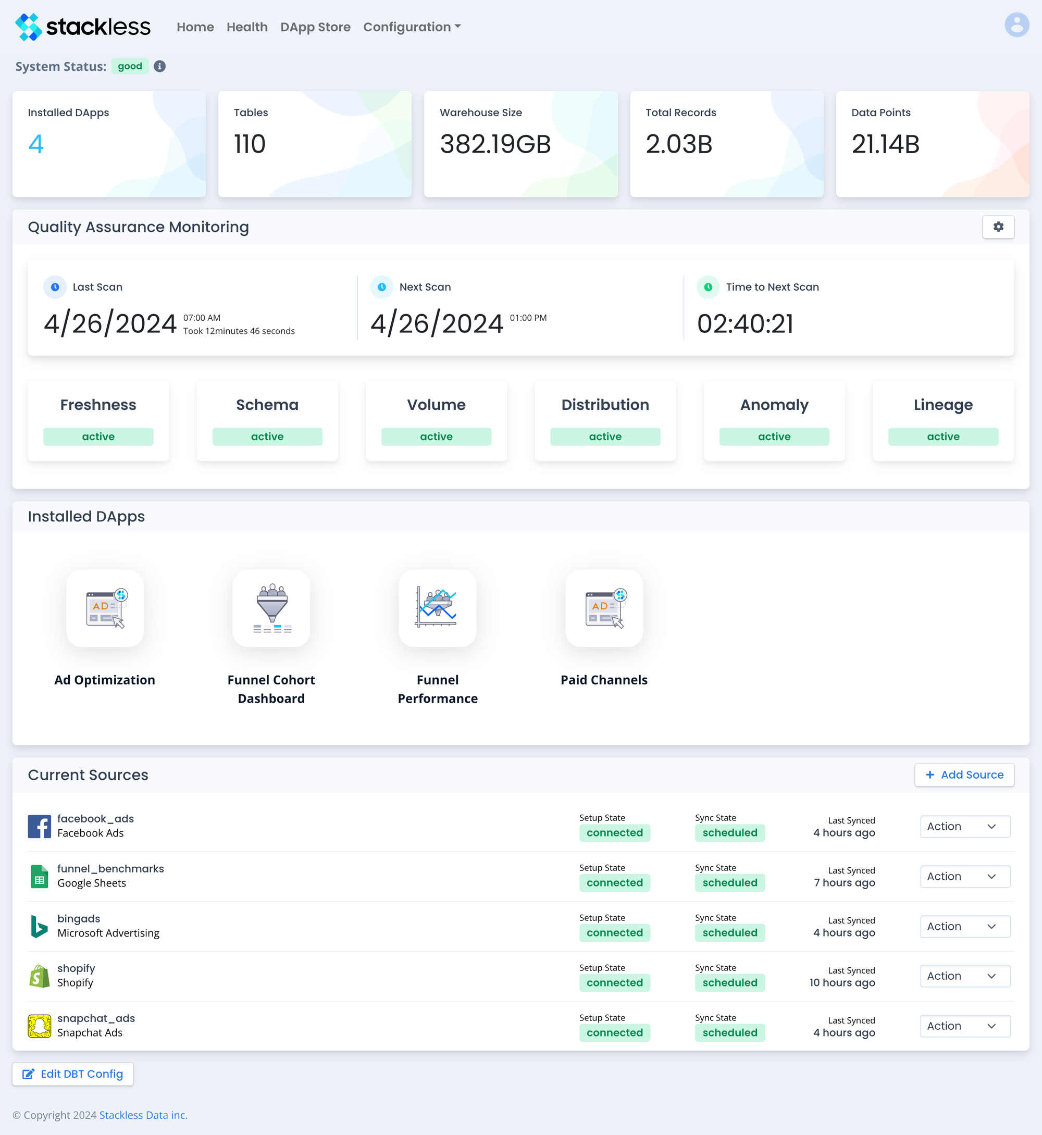Click the Facebook Ads source icon
This screenshot has height=1135, width=1042.
(x=39, y=826)
